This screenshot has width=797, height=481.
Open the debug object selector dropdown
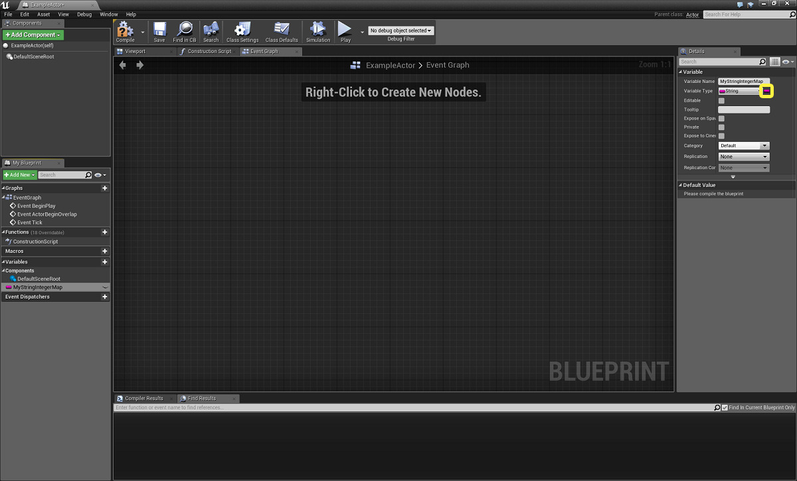pos(400,31)
